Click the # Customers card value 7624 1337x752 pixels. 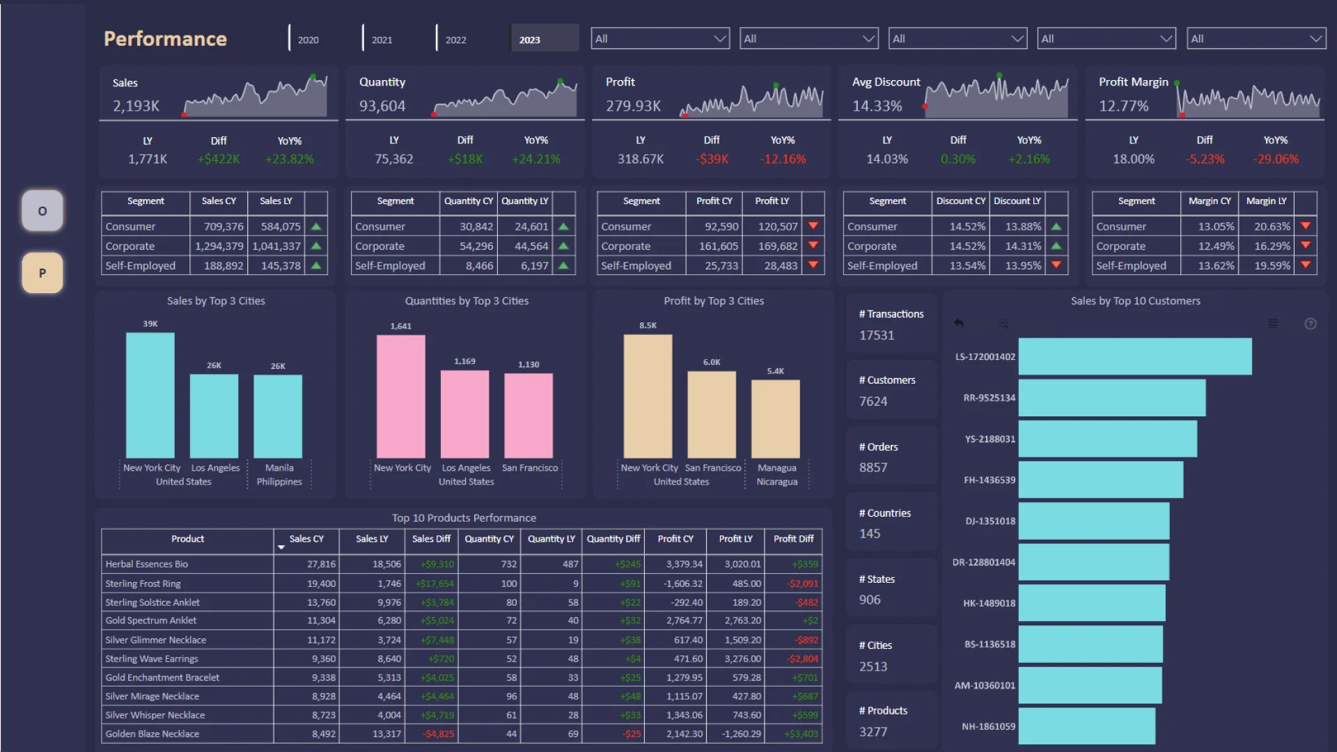(x=873, y=401)
